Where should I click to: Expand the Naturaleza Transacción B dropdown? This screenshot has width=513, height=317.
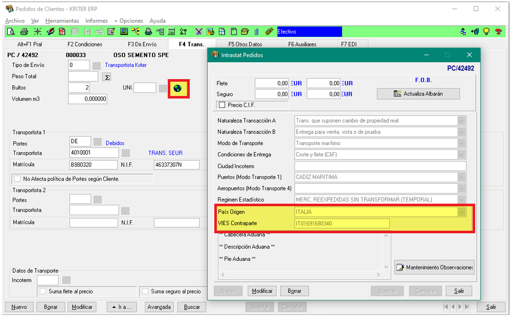pos(461,132)
